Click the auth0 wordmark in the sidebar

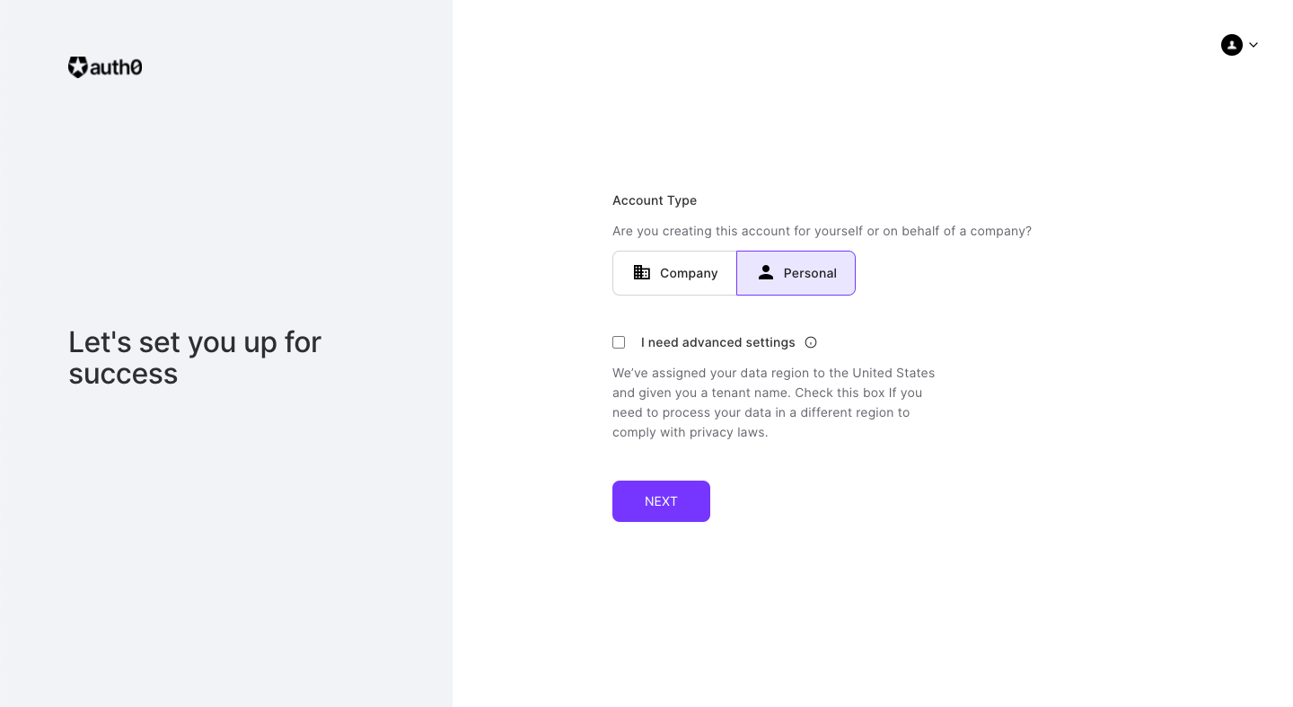click(114, 66)
